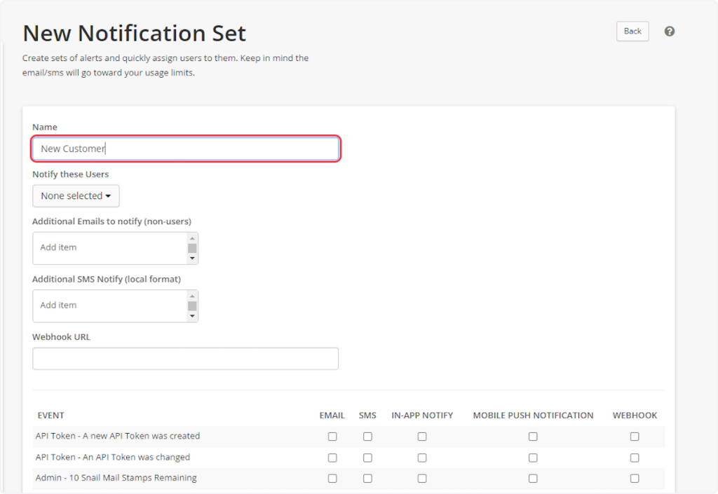Enable SMS for new API Token created
This screenshot has width=718, height=494.
367,437
